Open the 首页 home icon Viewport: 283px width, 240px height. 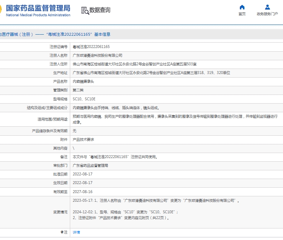242,7
